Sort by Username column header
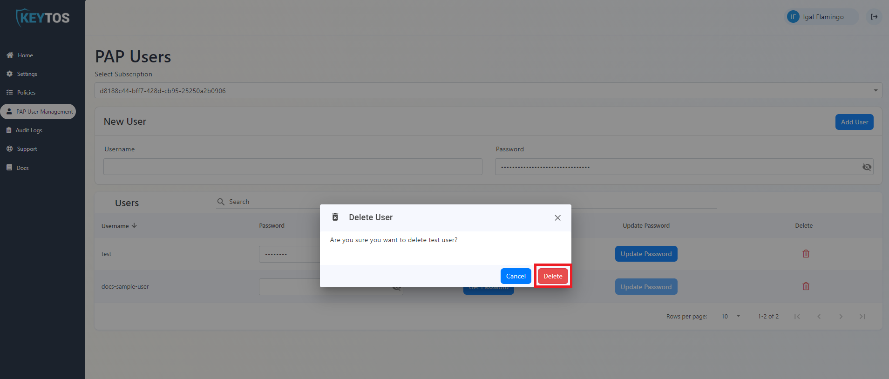Viewport: 889px width, 379px height. click(x=115, y=226)
